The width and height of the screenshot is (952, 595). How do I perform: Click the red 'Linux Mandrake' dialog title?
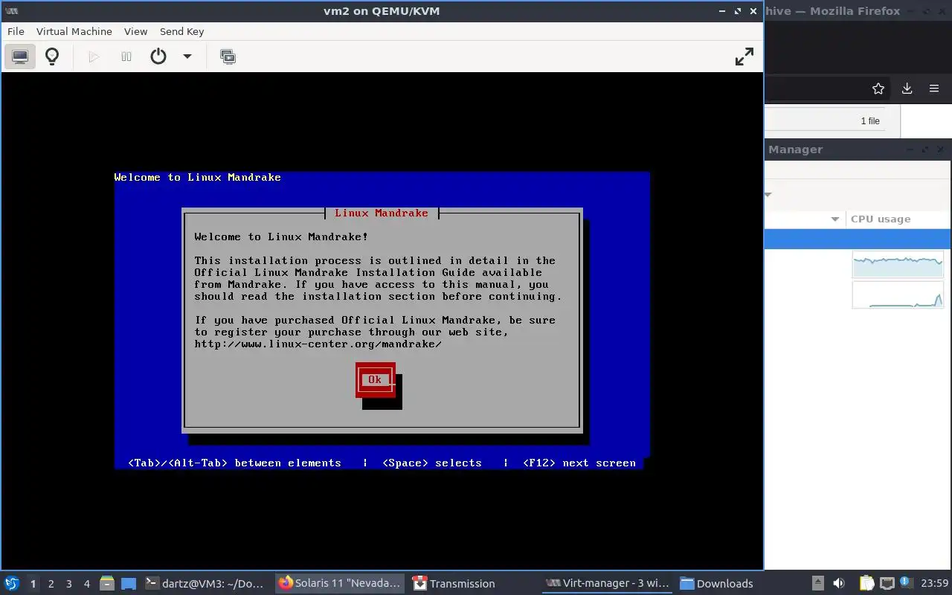pos(382,213)
